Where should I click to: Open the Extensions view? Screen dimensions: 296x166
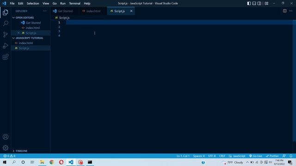(x=6, y=57)
